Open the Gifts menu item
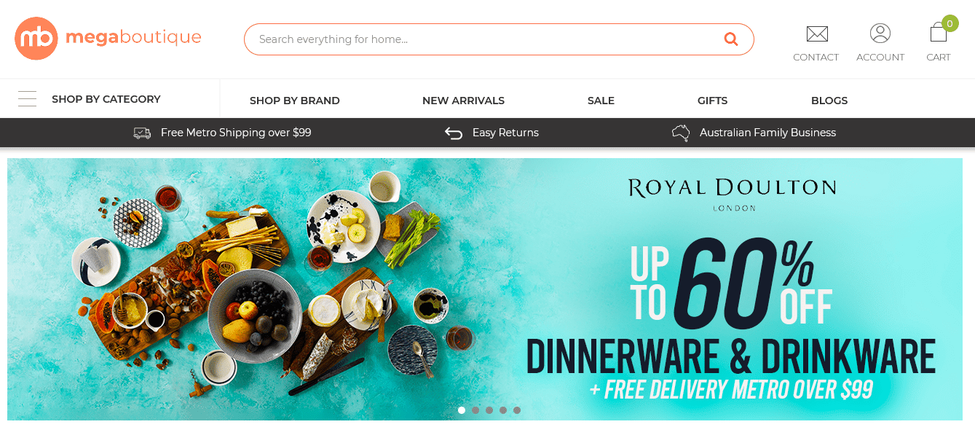Image resolution: width=975 pixels, height=427 pixels. click(x=712, y=101)
